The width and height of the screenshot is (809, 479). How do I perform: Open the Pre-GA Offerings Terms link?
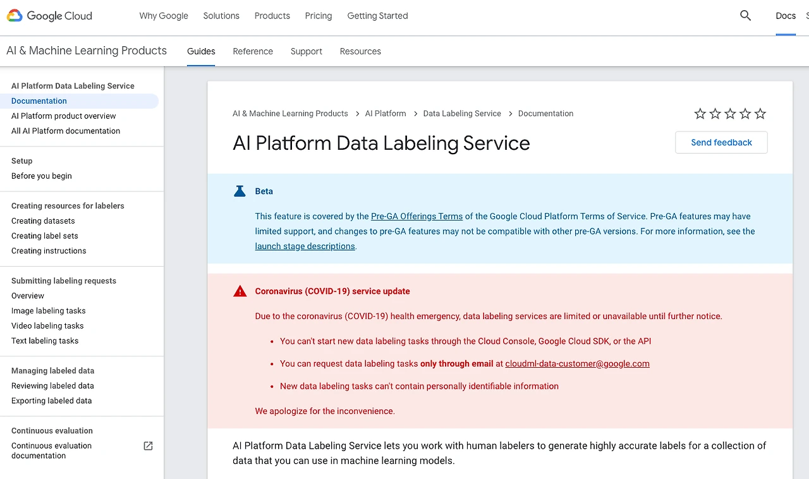click(417, 216)
